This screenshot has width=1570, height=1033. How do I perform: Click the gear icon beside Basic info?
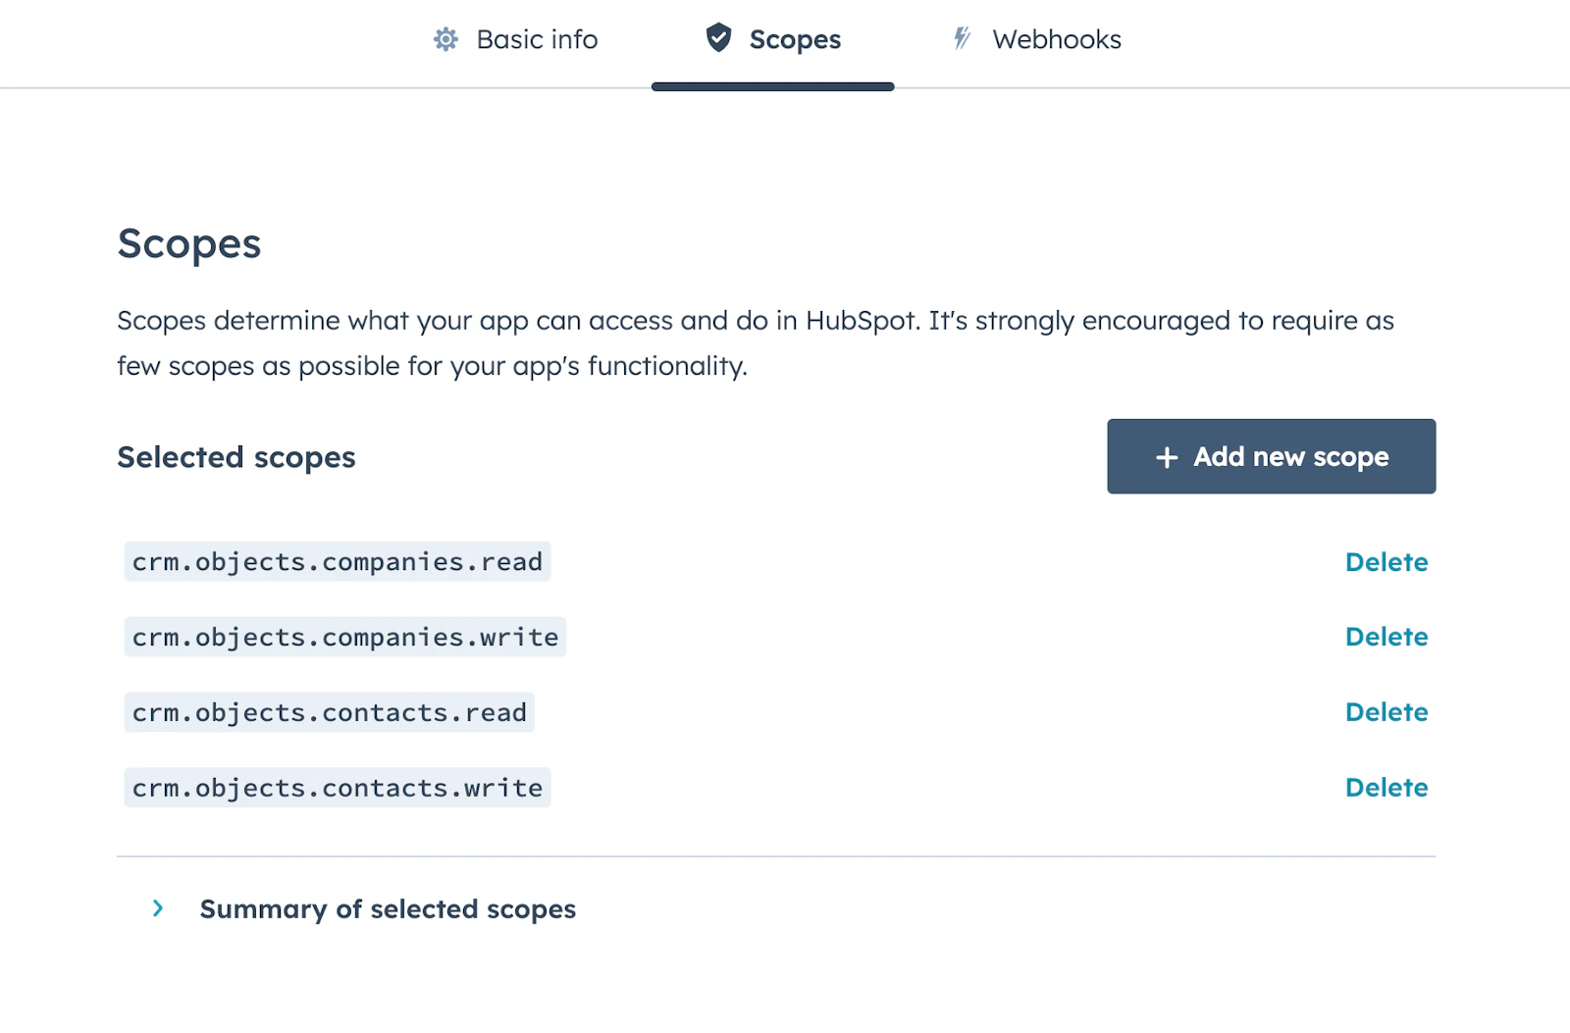[445, 39]
